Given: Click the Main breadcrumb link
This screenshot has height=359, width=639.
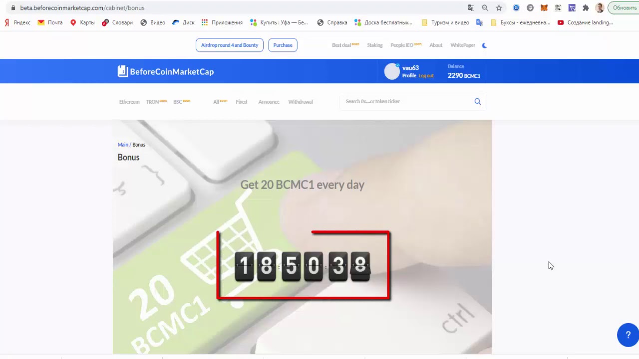Looking at the screenshot, I should (123, 145).
